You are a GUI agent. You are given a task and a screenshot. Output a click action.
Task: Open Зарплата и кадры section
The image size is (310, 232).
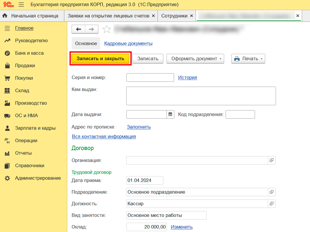point(35,128)
